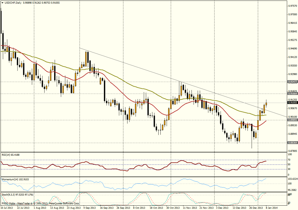Screen dimensions: 298x210
Task: Click the 4 Sep 2013 date label
Action: pyautogui.click(x=90, y=208)
